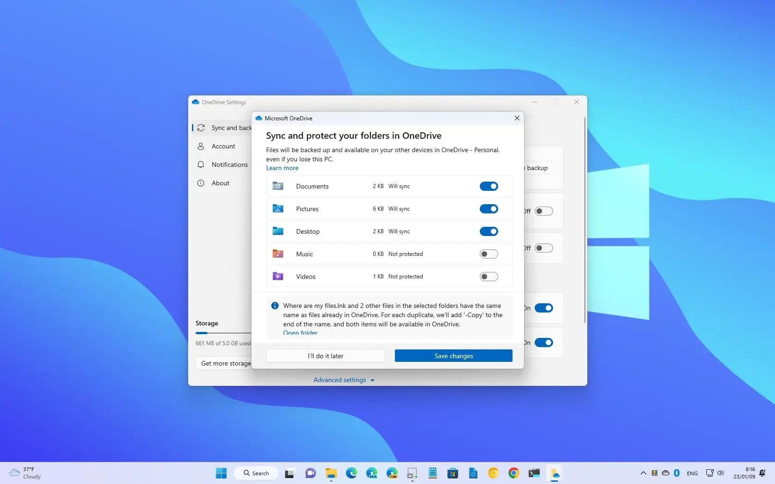
Task: Click the Save changes button
Action: (x=453, y=355)
